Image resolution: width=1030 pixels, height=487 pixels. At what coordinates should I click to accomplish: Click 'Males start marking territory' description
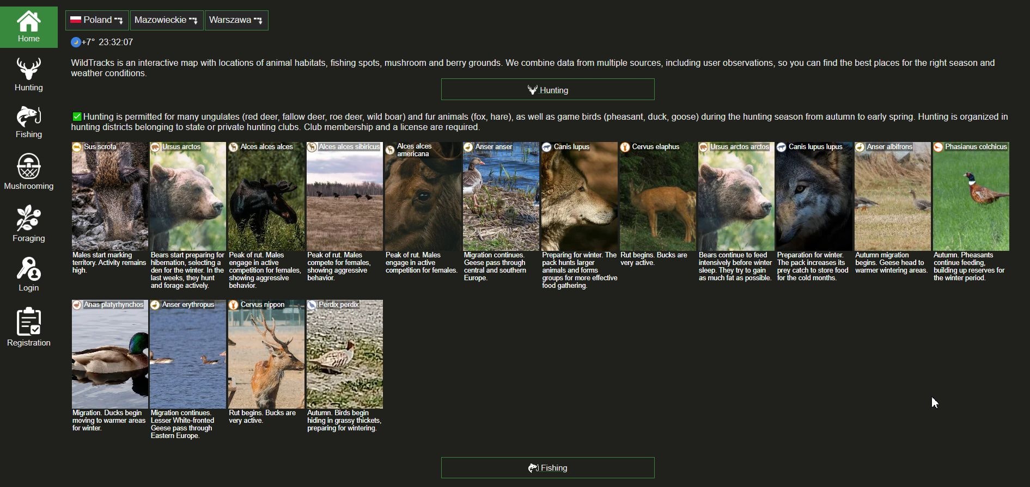(x=109, y=263)
